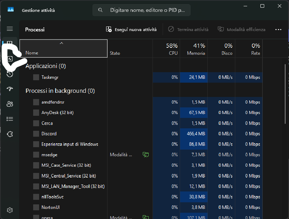Click the Discord process icon
This screenshot has height=219, width=289.
[x=36, y=134]
